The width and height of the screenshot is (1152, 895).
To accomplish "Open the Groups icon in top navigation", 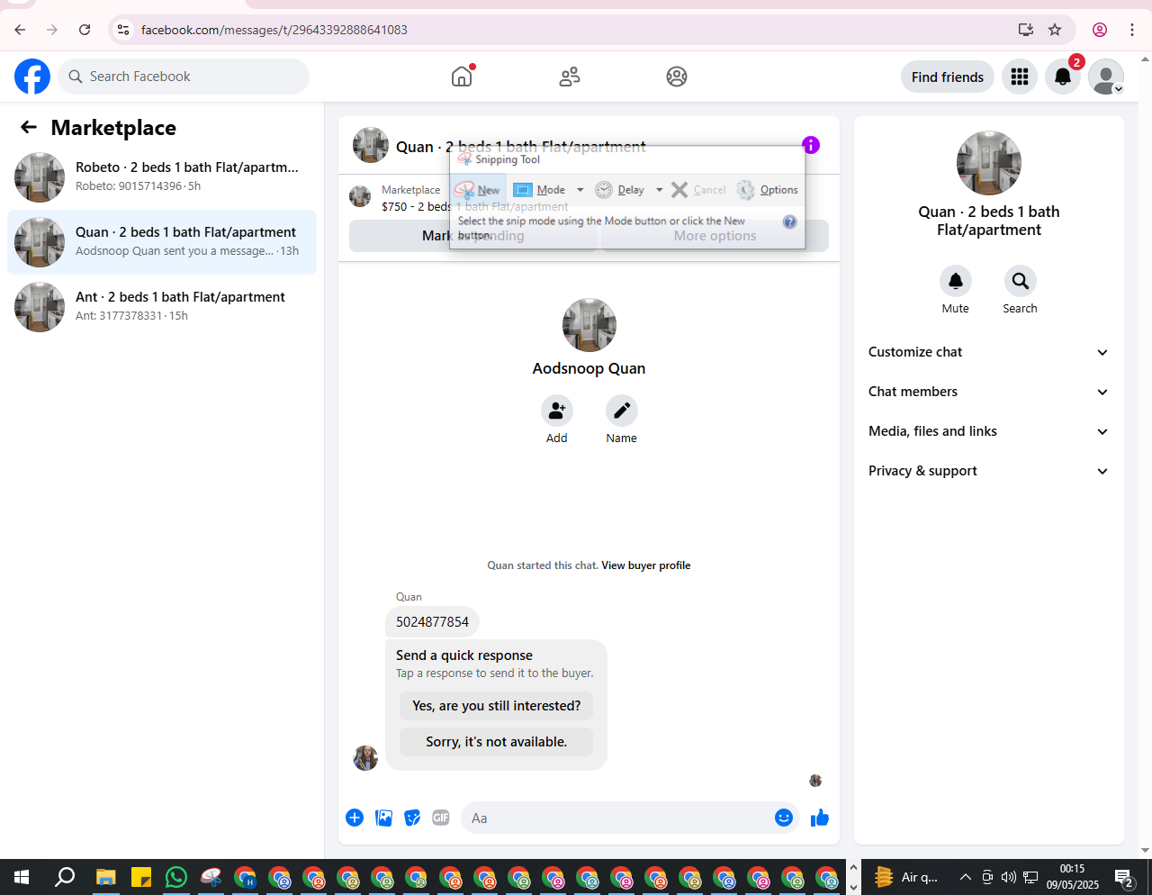I will pos(677,77).
